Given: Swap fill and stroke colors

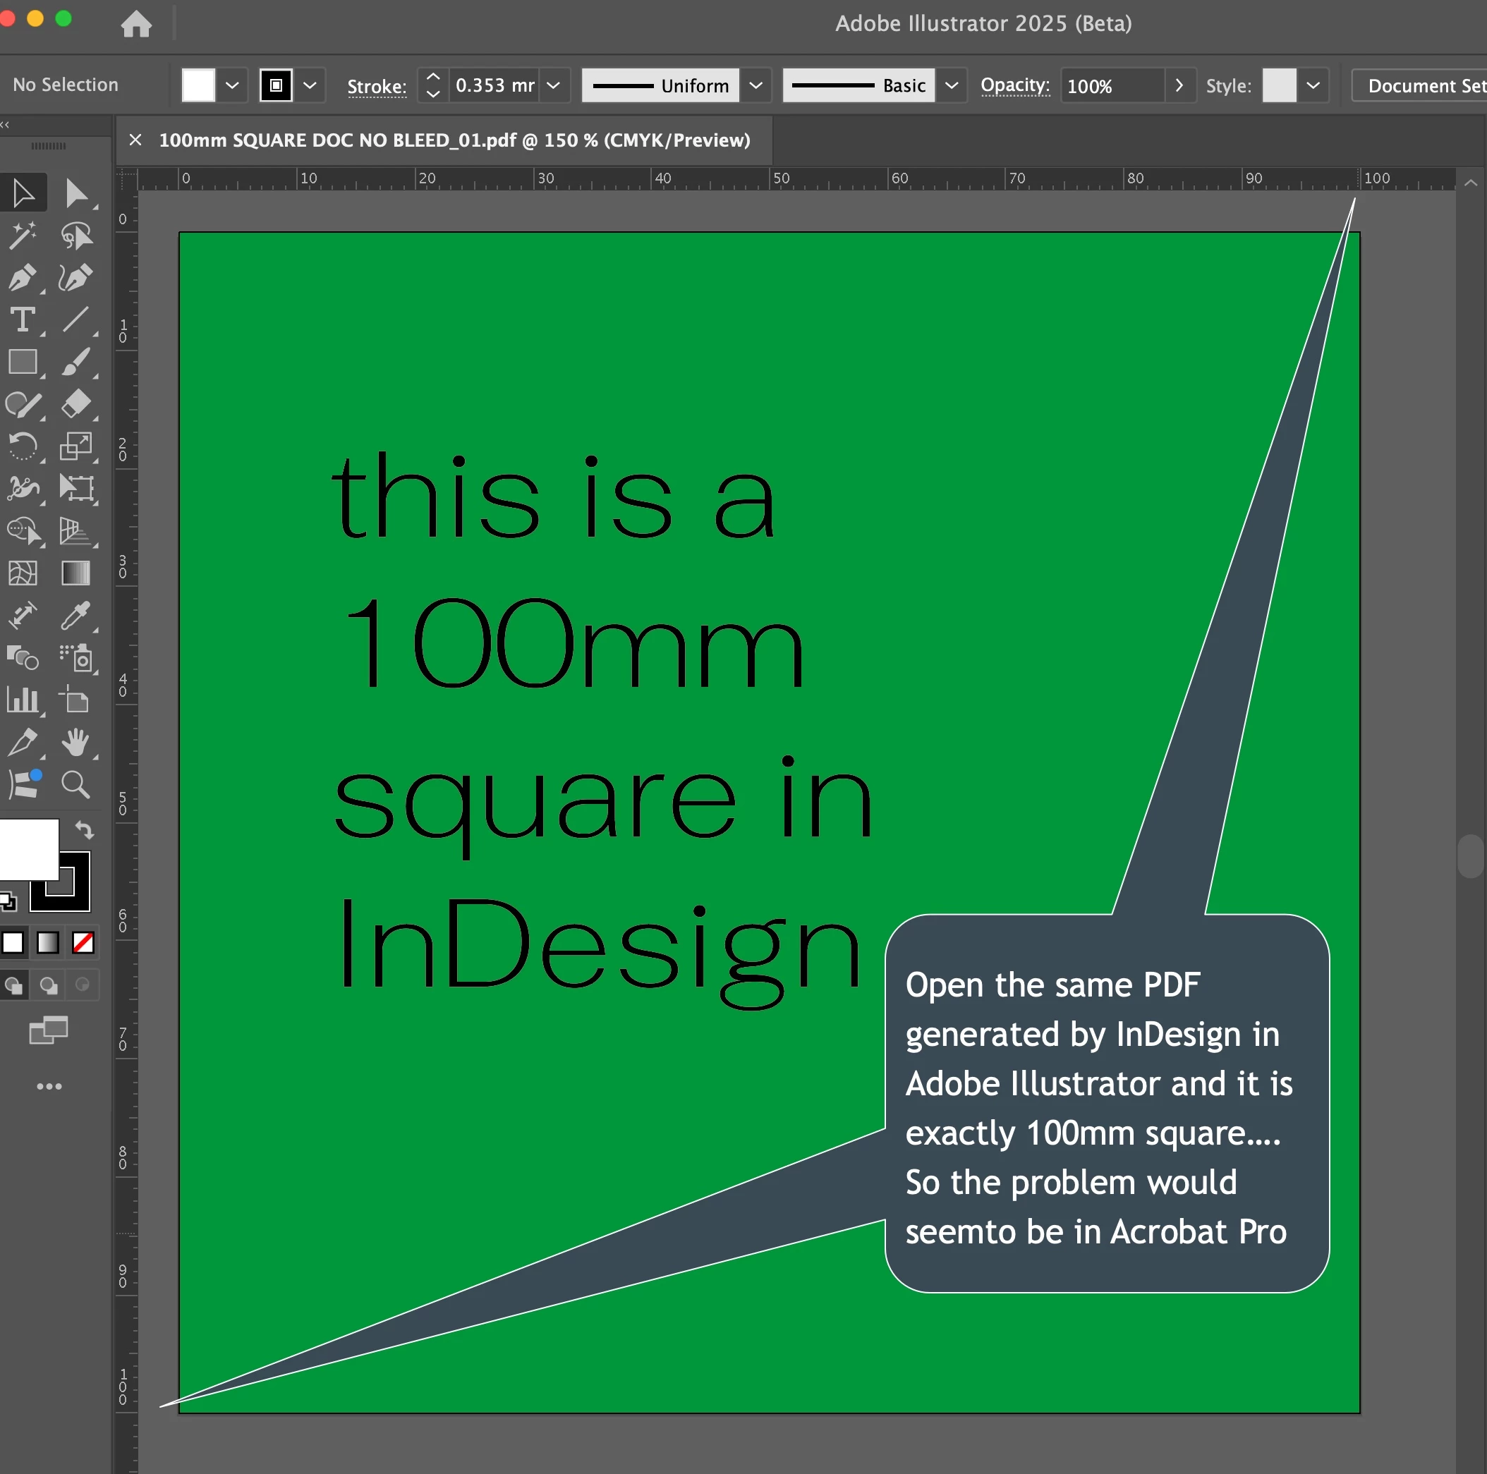Looking at the screenshot, I should point(84,830).
